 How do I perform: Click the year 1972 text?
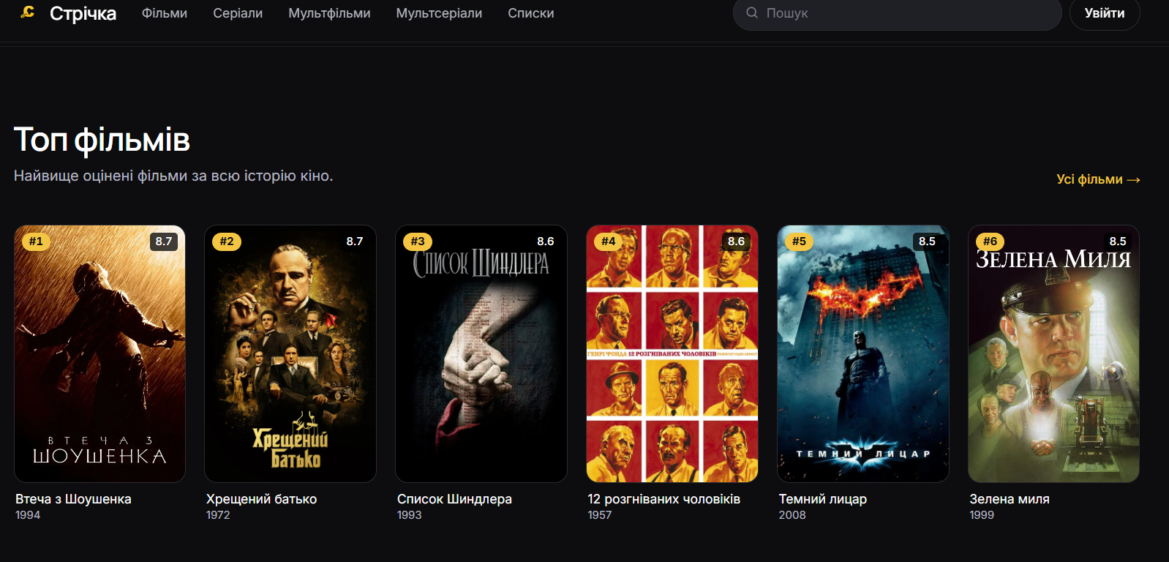(218, 515)
